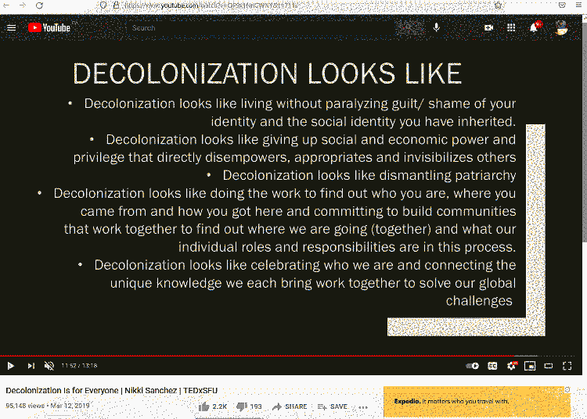Click the SHARE button
Screen dimensions: 587x419
pos(290,406)
